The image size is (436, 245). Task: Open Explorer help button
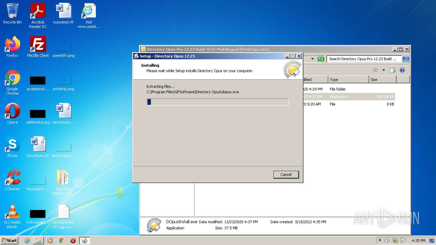[402, 70]
